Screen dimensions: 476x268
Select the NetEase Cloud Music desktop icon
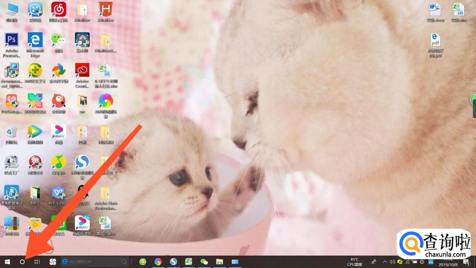coord(59,12)
